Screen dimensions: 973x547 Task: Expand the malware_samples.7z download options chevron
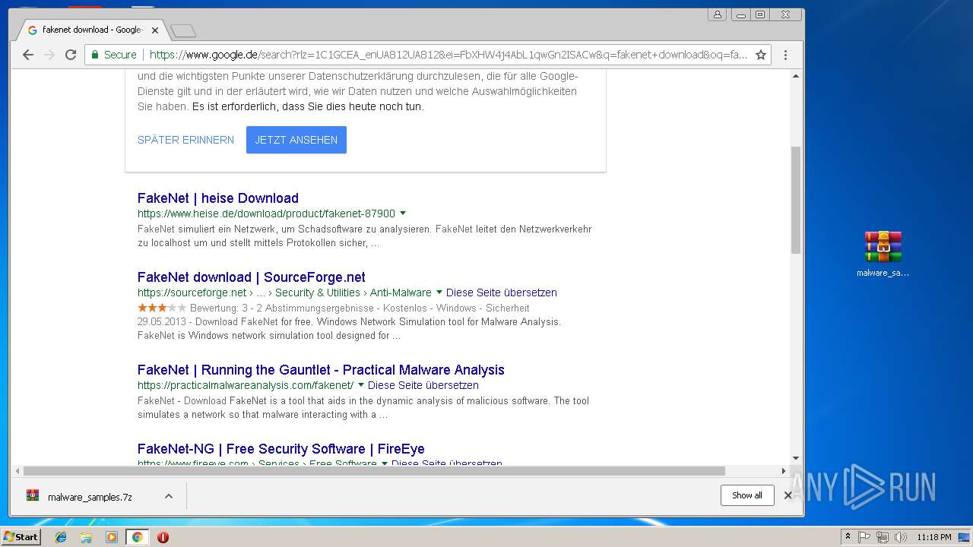(169, 496)
